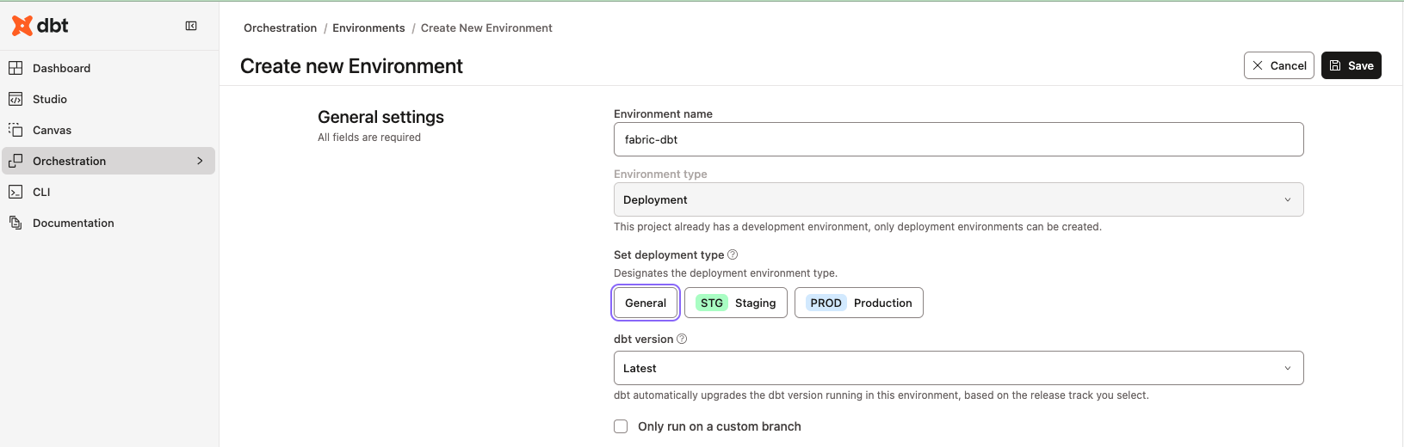The image size is (1404, 447).
Task: Click the STG green badge
Action: pos(712,303)
